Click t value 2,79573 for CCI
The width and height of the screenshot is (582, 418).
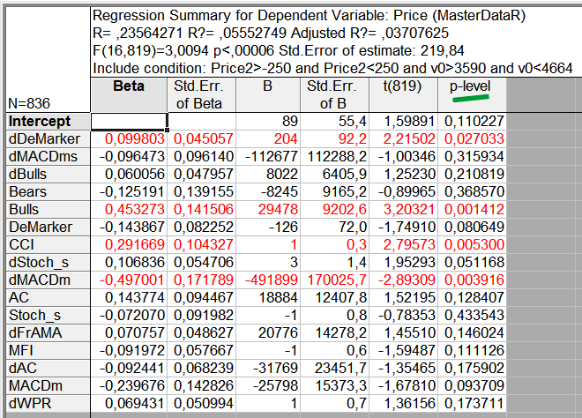click(x=404, y=244)
